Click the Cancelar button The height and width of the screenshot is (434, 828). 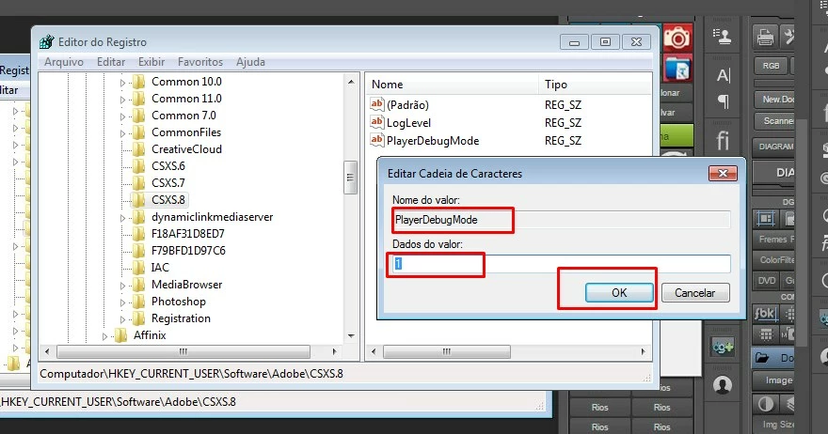tap(695, 293)
